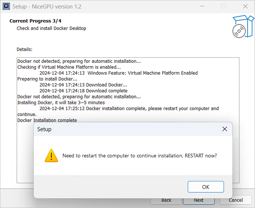Click the 'Setup - NiceGPU version 1.2' window title
Image resolution: width=255 pixels, height=208 pixels.
click(47, 7)
